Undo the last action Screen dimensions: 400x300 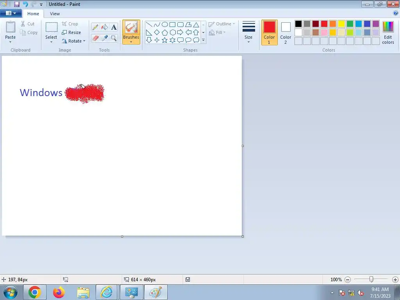25,4
